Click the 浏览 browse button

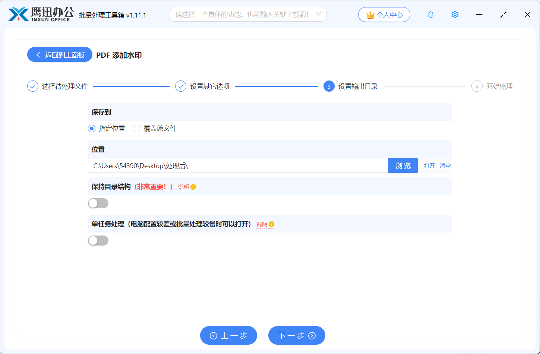403,165
